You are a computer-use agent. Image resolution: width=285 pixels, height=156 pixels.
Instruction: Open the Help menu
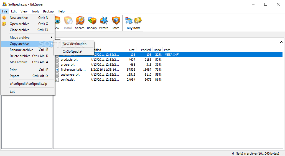click(61, 11)
